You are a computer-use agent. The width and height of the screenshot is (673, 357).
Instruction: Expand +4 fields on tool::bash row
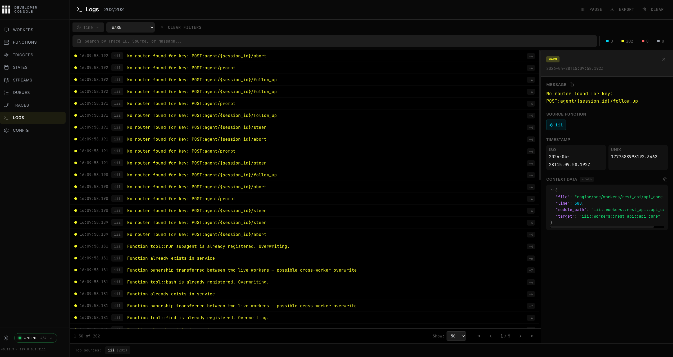pyautogui.click(x=531, y=282)
